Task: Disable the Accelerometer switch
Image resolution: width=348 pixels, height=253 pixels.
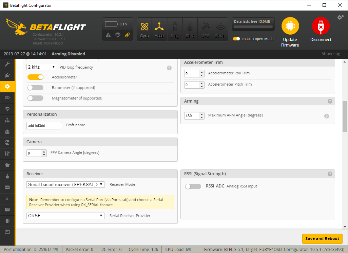Action: [35, 77]
